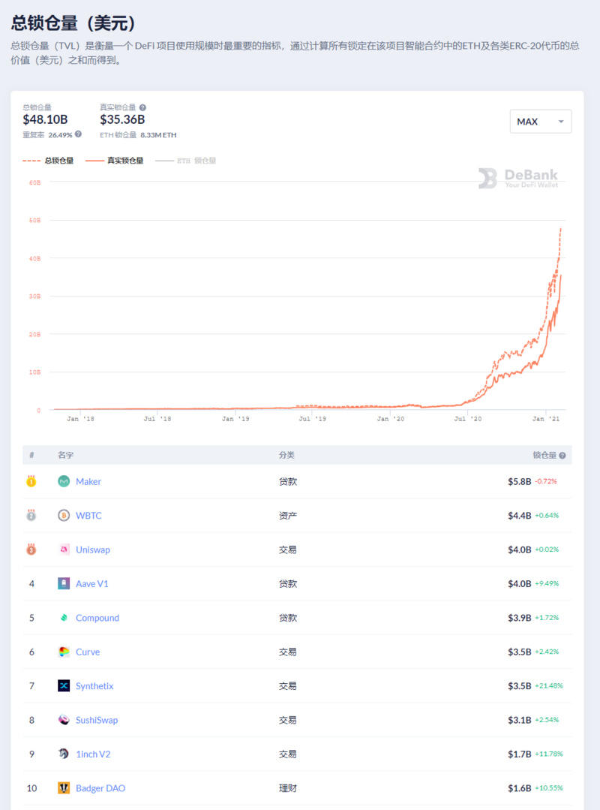Viewport: 600px width, 810px height.
Task: Click the Synthetix logo icon
Action: coord(64,685)
